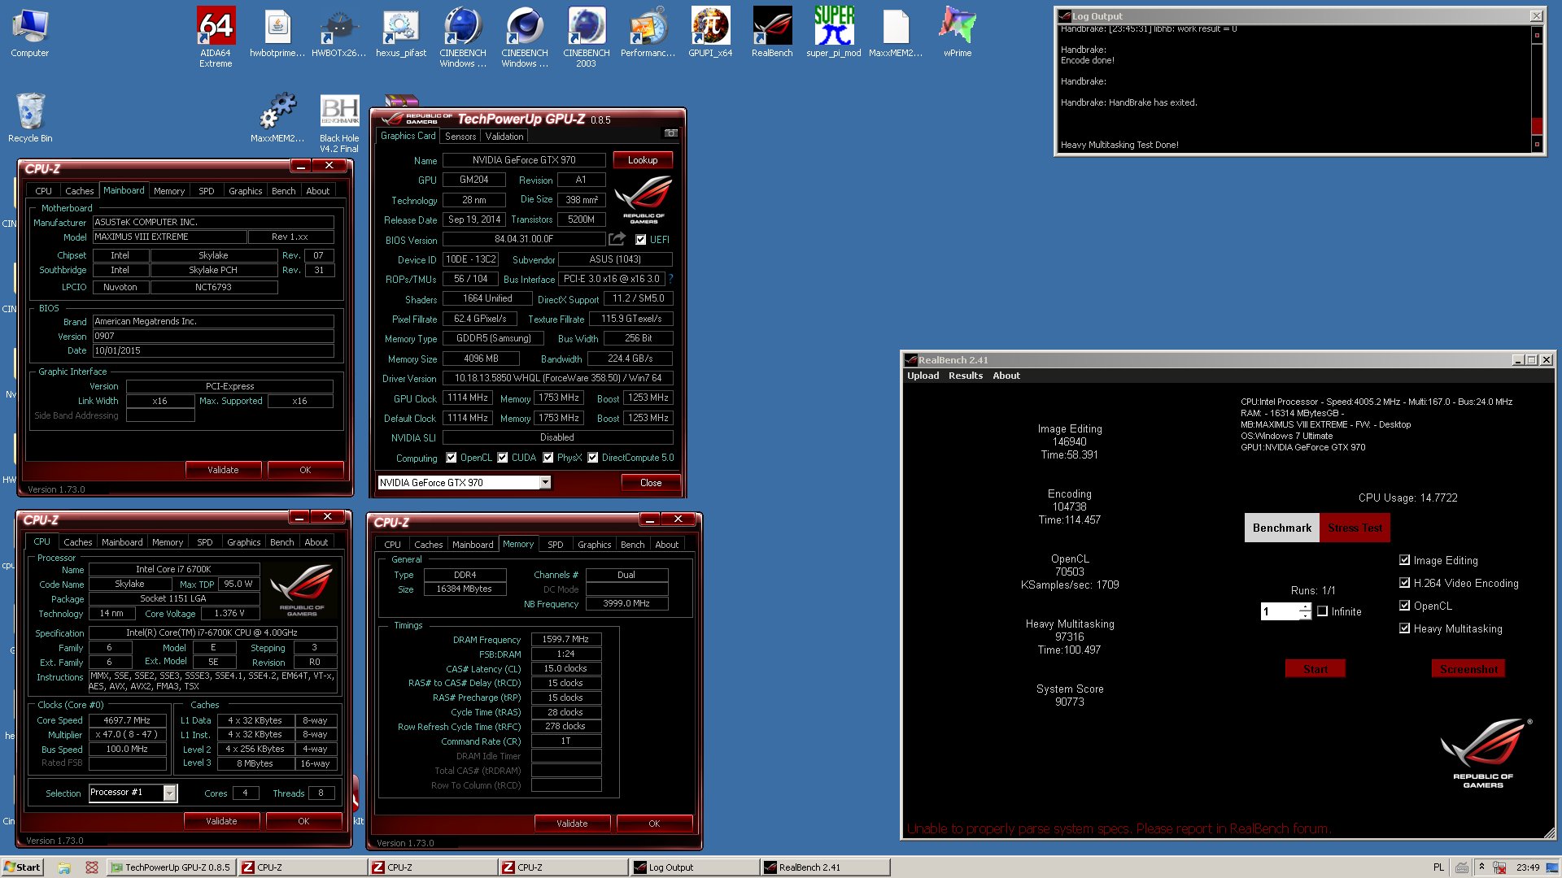The height and width of the screenshot is (878, 1562).
Task: Open the Processor #1 selection dropdown
Action: point(170,793)
